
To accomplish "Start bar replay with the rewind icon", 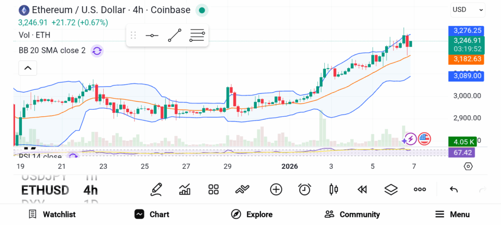I will click(362, 189).
